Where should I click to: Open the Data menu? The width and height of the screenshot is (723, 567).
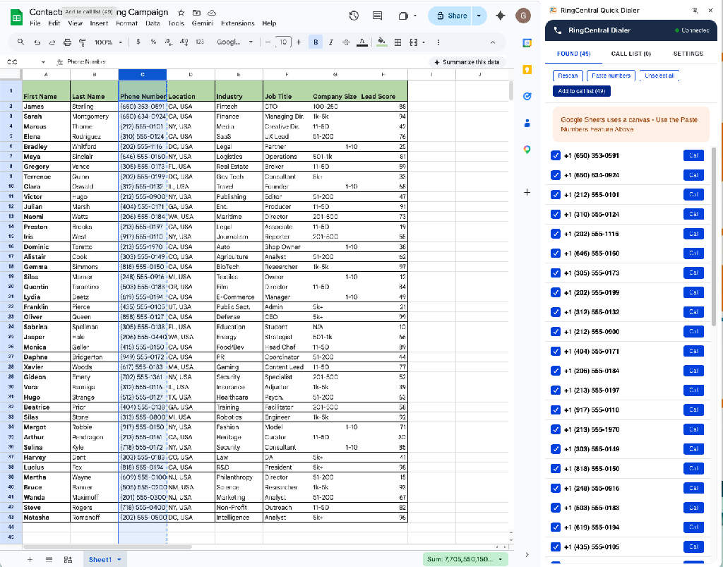(153, 23)
